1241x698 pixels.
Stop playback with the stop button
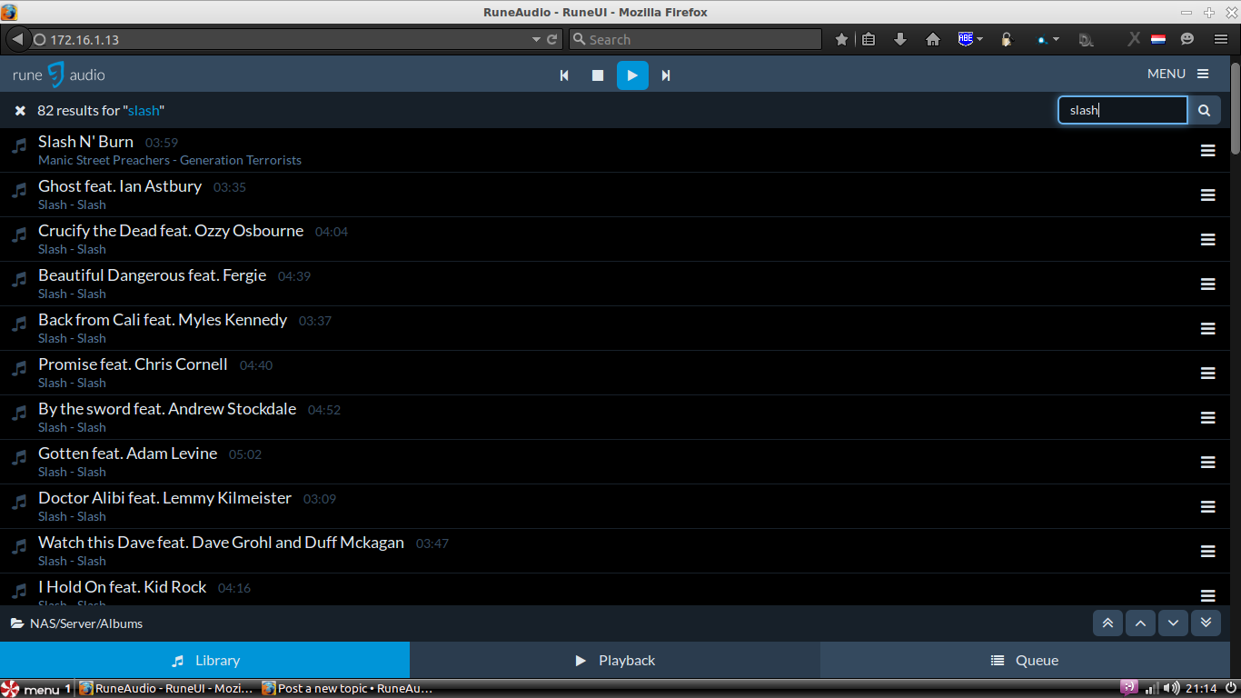click(598, 75)
